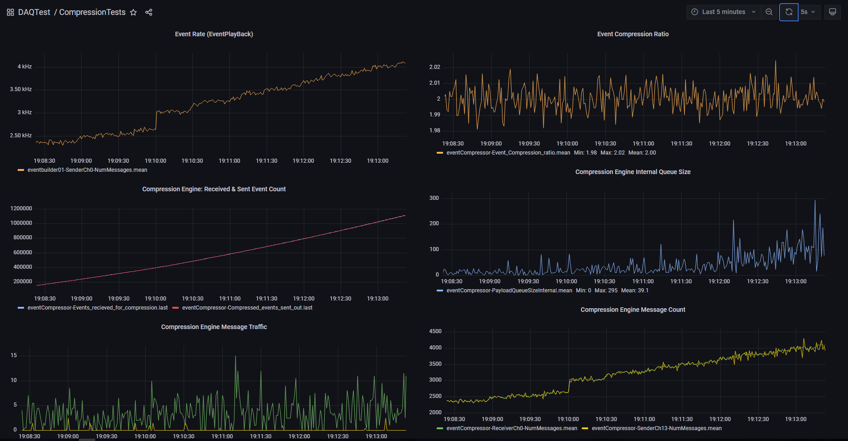Toggle eventbuilder01-SenderCh0-NumMessages.mean series visibility
848x441 pixels.
[x=87, y=170]
